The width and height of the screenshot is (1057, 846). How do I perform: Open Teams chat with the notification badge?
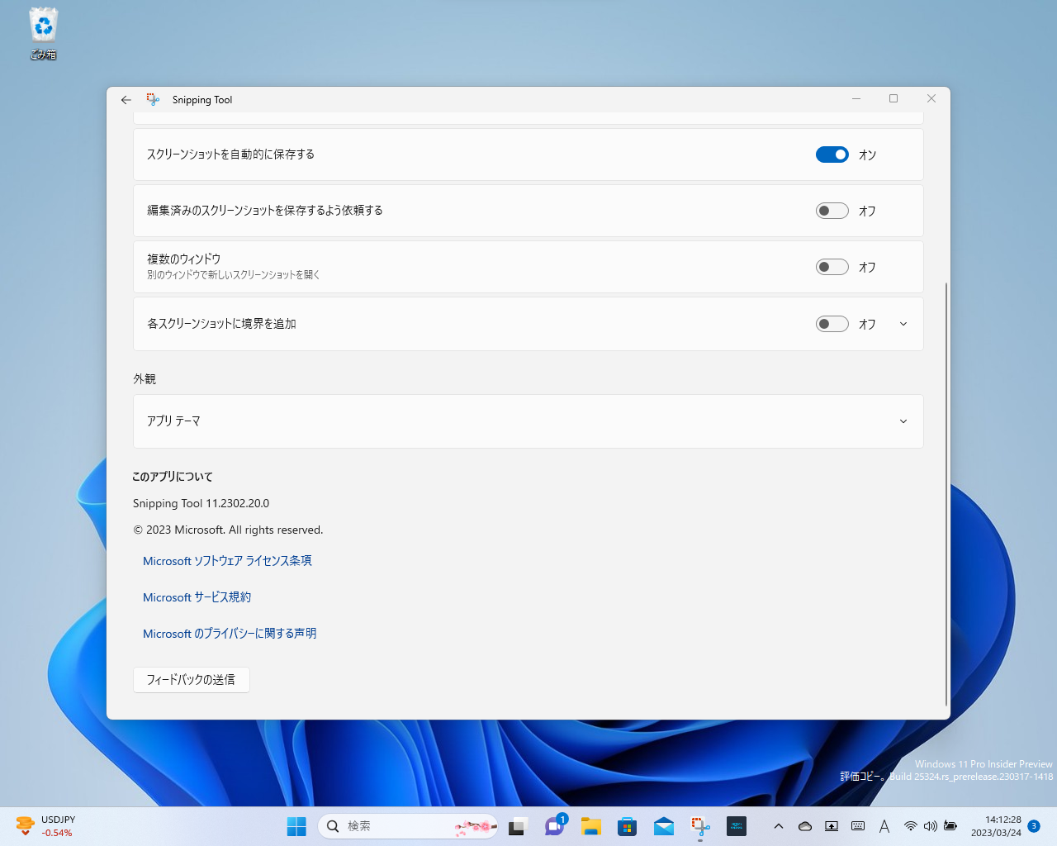pos(555,825)
